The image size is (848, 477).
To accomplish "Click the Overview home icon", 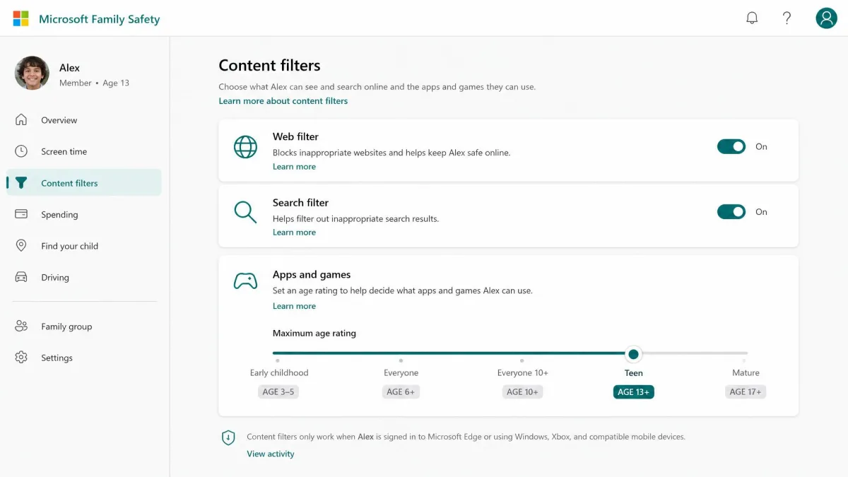I will [x=21, y=119].
